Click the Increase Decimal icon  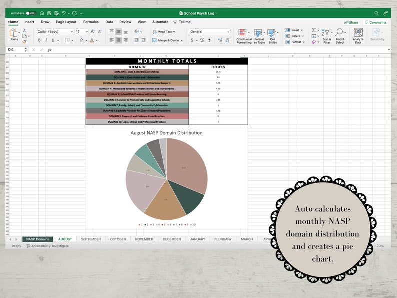pyautogui.click(x=220, y=40)
